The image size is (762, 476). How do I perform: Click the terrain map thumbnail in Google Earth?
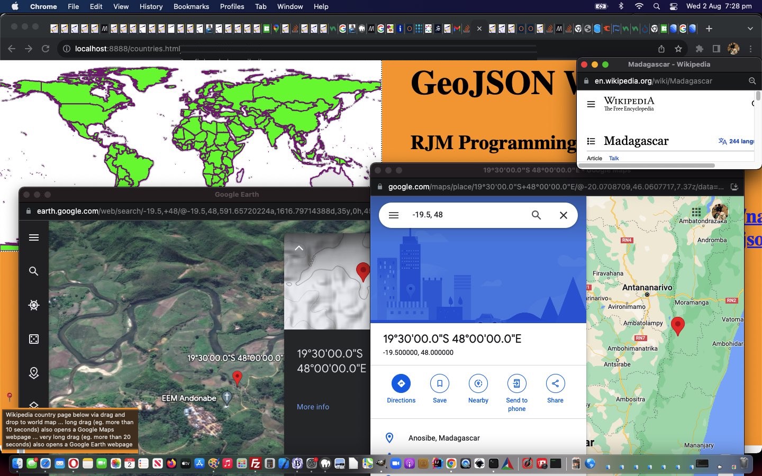[327, 282]
